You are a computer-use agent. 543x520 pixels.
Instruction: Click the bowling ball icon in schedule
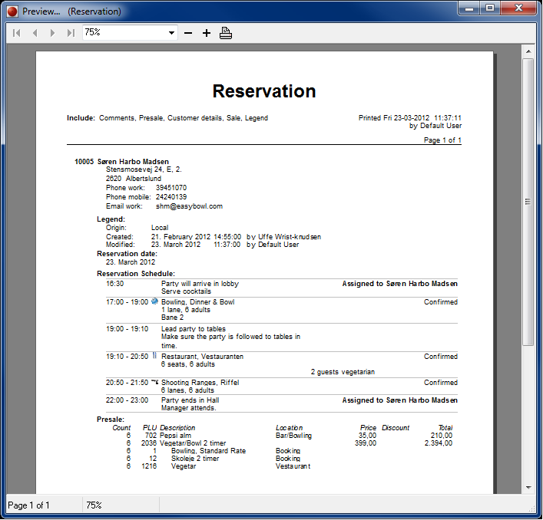click(x=154, y=301)
